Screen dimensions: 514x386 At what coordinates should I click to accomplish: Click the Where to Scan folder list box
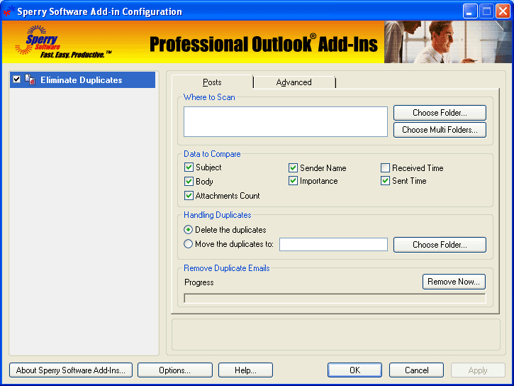pos(286,121)
